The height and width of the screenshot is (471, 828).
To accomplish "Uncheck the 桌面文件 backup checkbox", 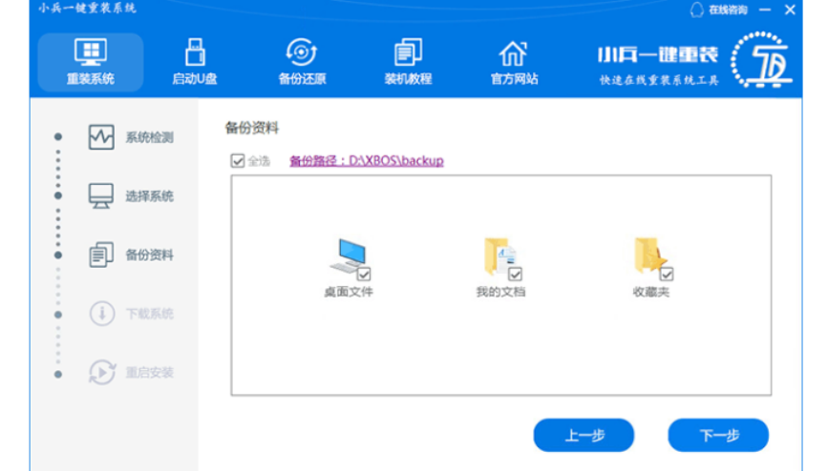I will click(363, 274).
